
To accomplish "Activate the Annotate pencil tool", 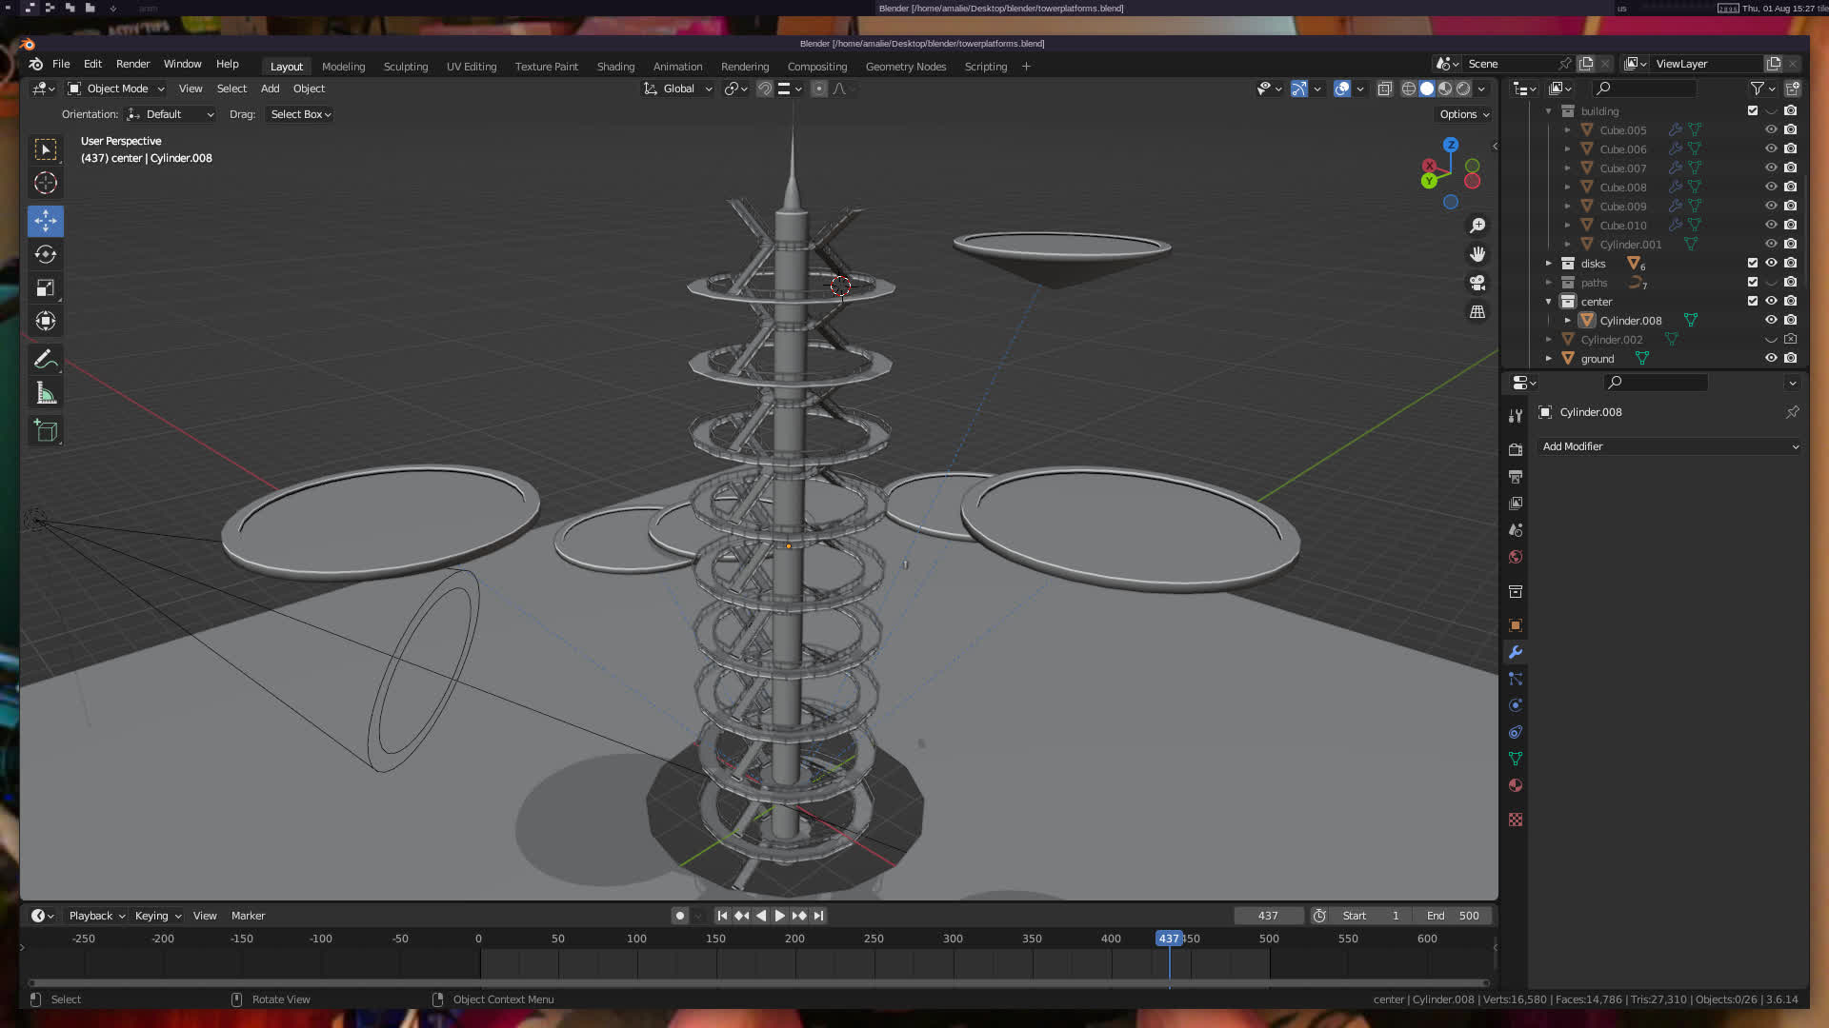I will (x=46, y=360).
